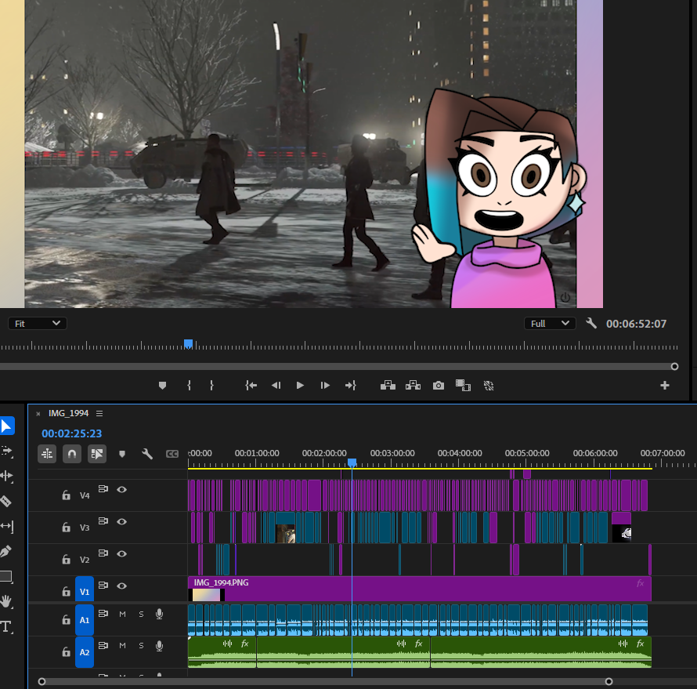697x689 pixels.
Task: Step back one frame
Action: [276, 385]
